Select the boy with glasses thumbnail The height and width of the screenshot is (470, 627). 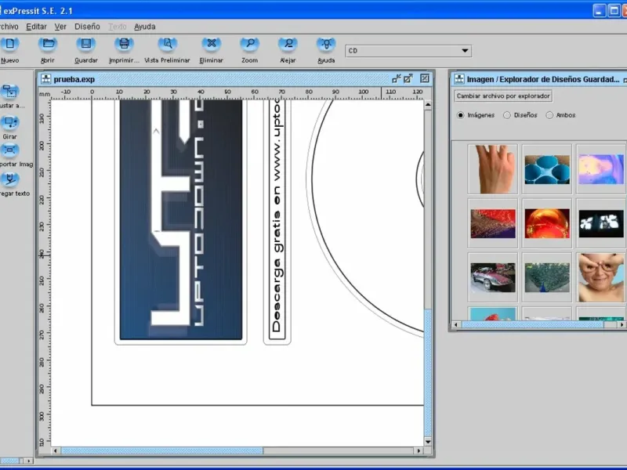[x=601, y=277]
